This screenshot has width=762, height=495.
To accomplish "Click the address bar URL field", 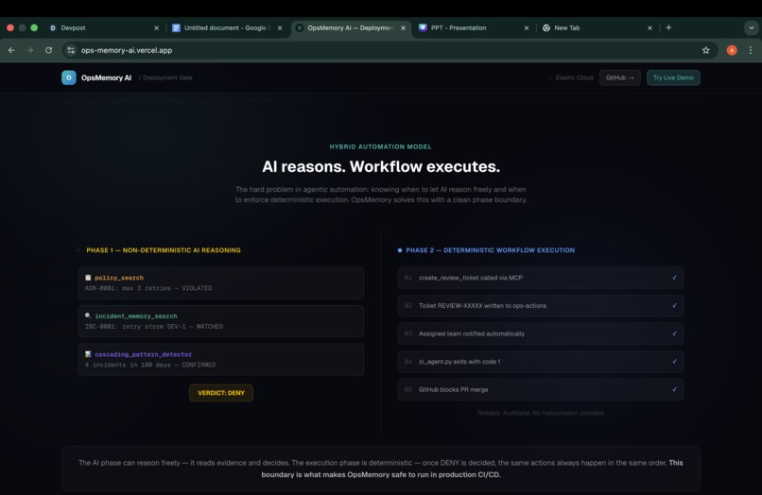I will pos(389,50).
